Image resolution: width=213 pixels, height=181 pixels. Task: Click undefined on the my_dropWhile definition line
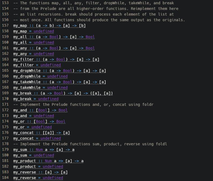[x=57, y=76]
